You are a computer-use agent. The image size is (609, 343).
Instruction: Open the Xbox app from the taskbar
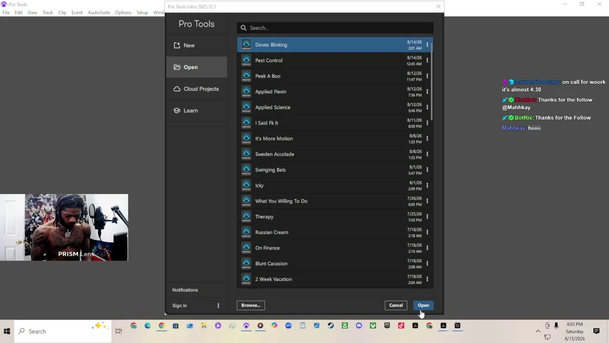pos(373,326)
